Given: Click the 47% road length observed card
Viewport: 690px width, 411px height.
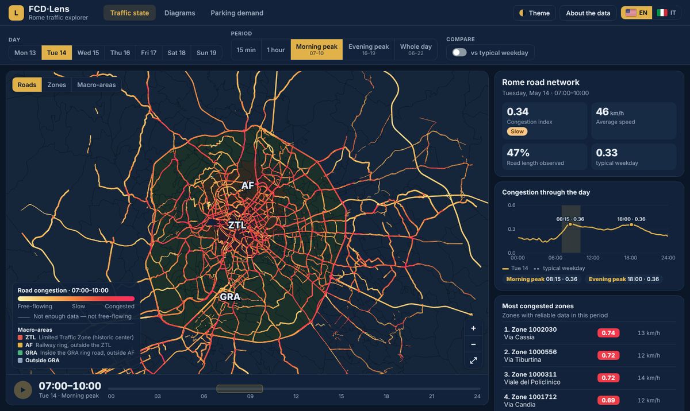Looking at the screenshot, I should tap(545, 157).
